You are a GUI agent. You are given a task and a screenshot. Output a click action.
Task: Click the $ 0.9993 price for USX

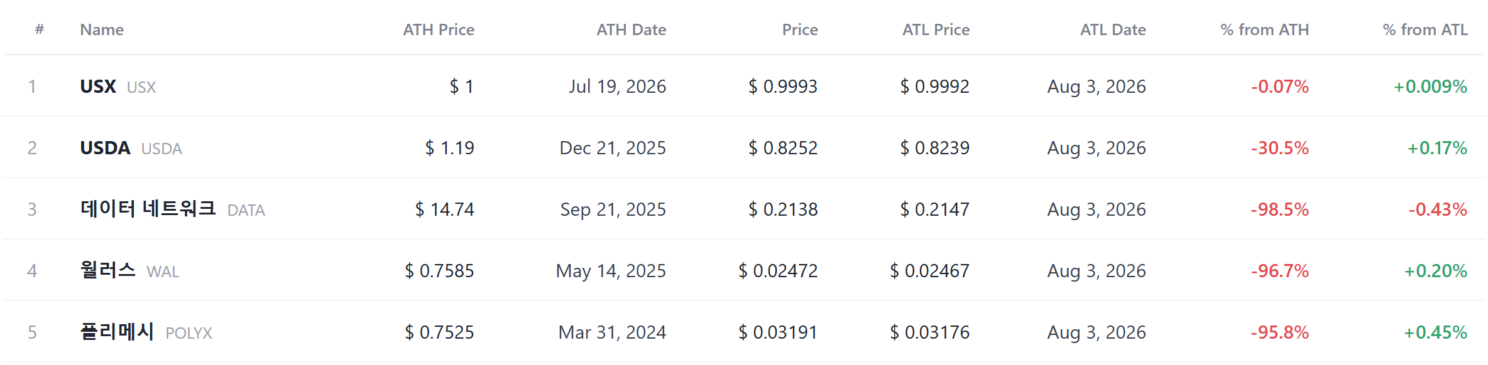pyautogui.click(x=783, y=87)
